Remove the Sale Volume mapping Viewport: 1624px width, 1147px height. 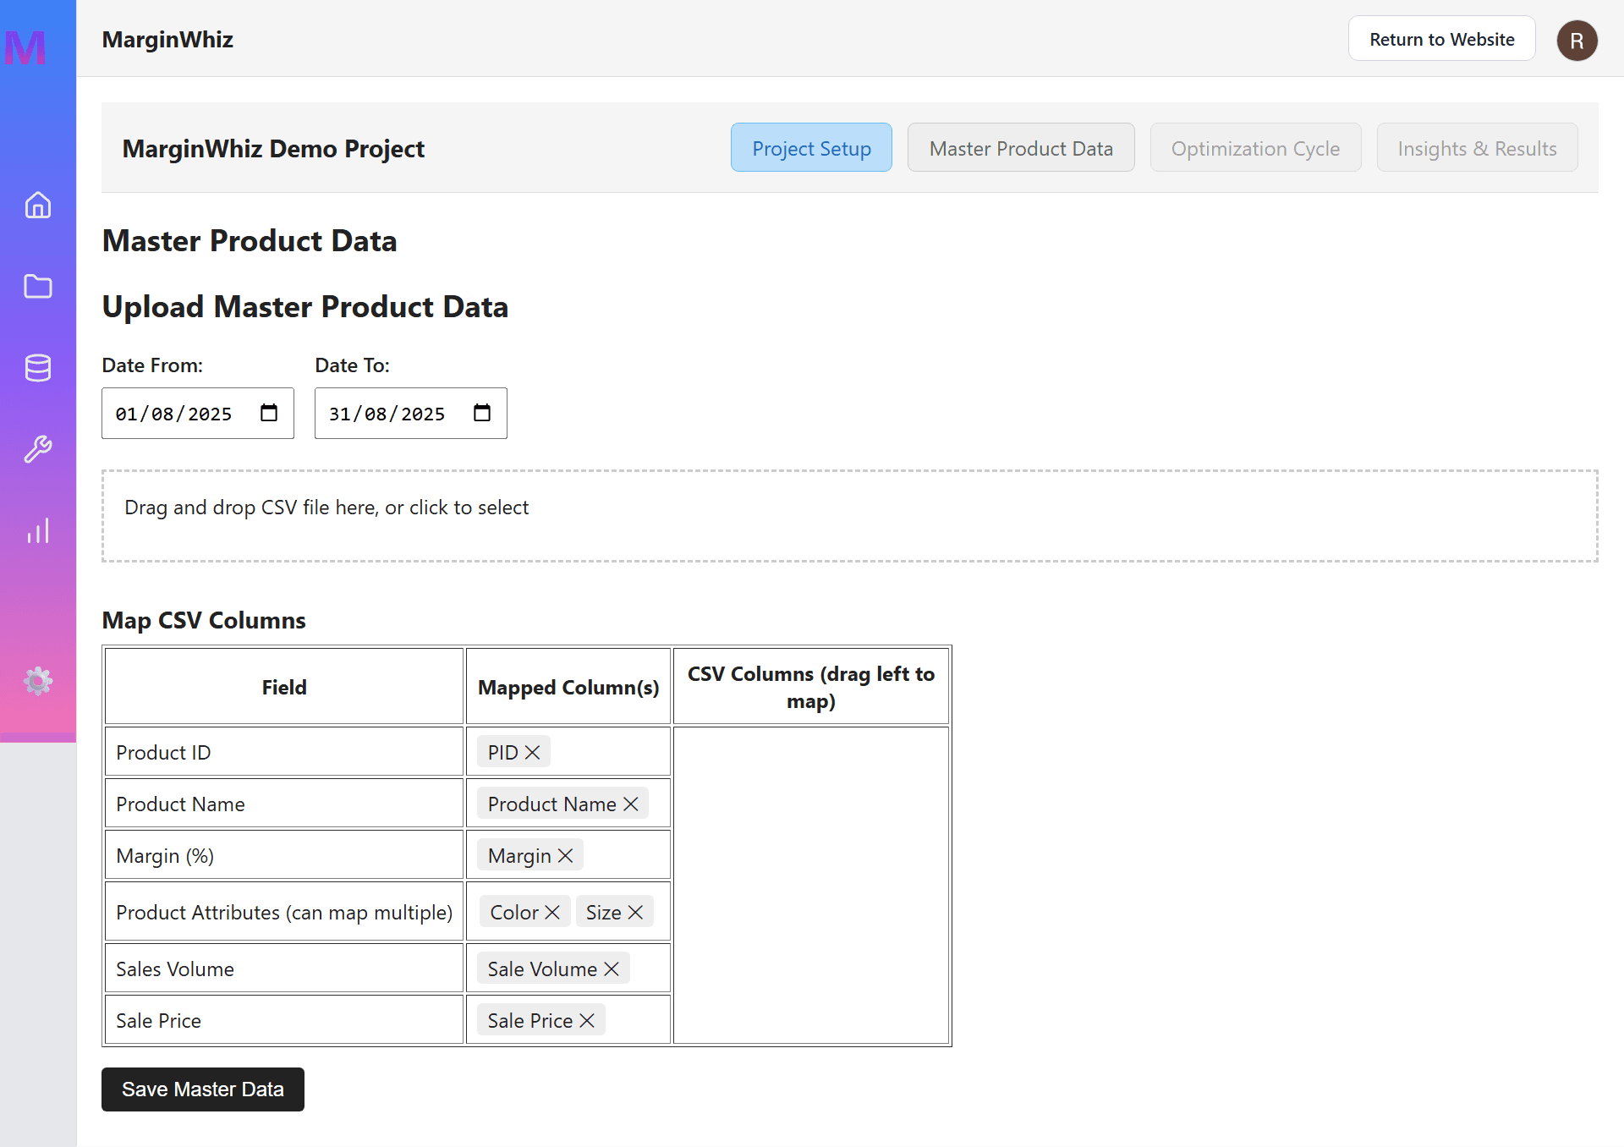pyautogui.click(x=612, y=969)
